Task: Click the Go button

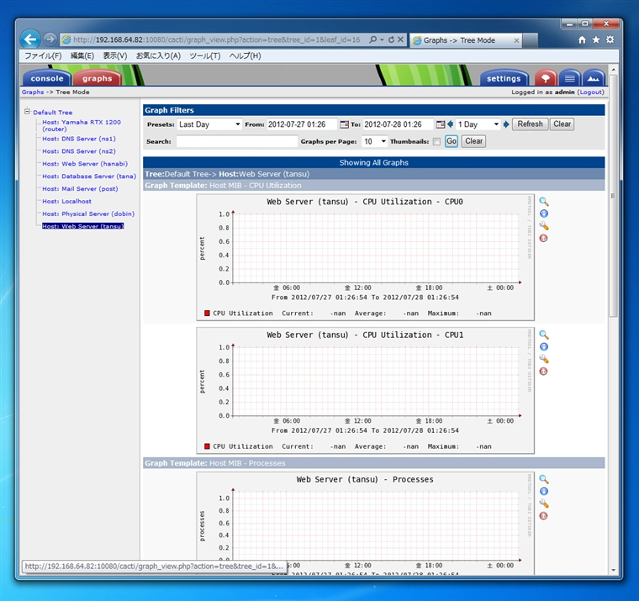Action: pos(452,141)
